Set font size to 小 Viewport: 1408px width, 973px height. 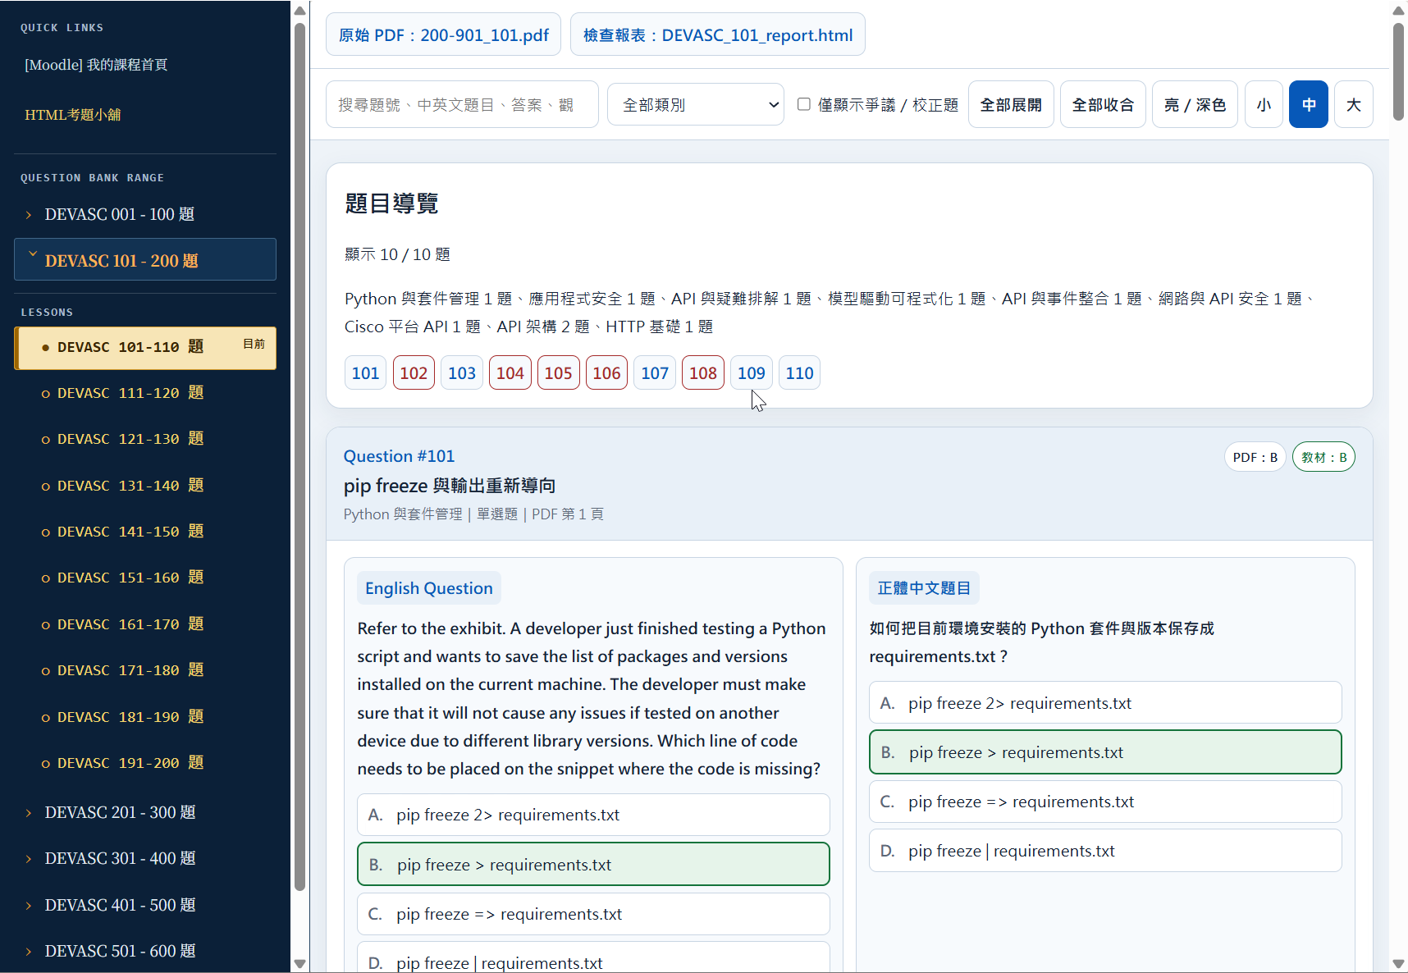coord(1264,104)
